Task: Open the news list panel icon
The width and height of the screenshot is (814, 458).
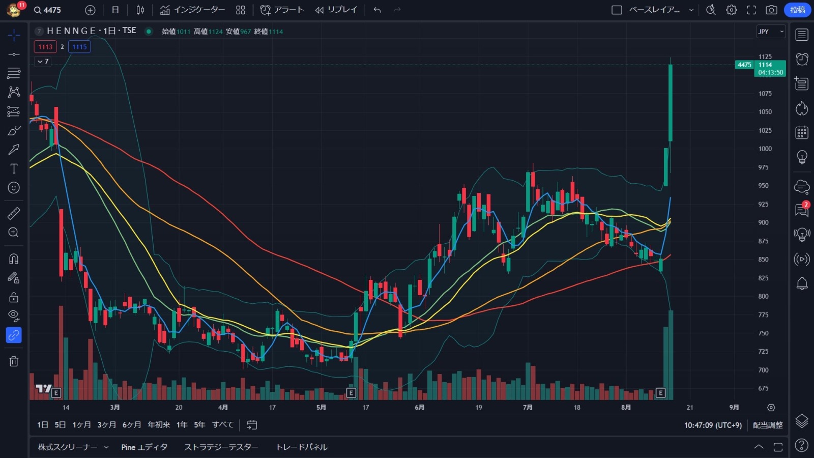Action: click(802, 83)
